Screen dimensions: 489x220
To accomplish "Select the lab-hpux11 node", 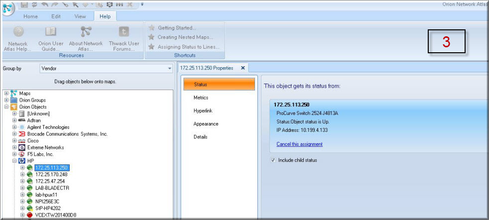I will pyautogui.click(x=46, y=195).
